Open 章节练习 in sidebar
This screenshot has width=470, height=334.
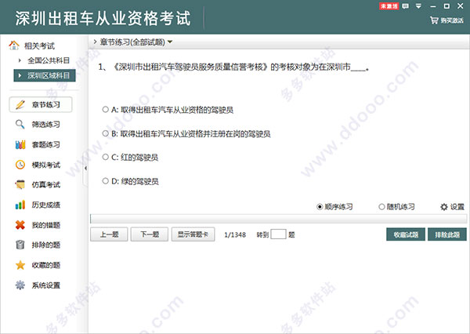click(x=41, y=104)
